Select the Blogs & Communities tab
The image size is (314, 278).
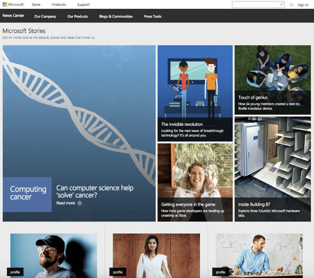click(116, 16)
